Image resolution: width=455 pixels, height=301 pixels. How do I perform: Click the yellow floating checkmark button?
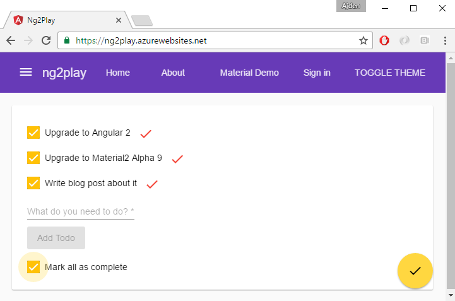pos(415,271)
